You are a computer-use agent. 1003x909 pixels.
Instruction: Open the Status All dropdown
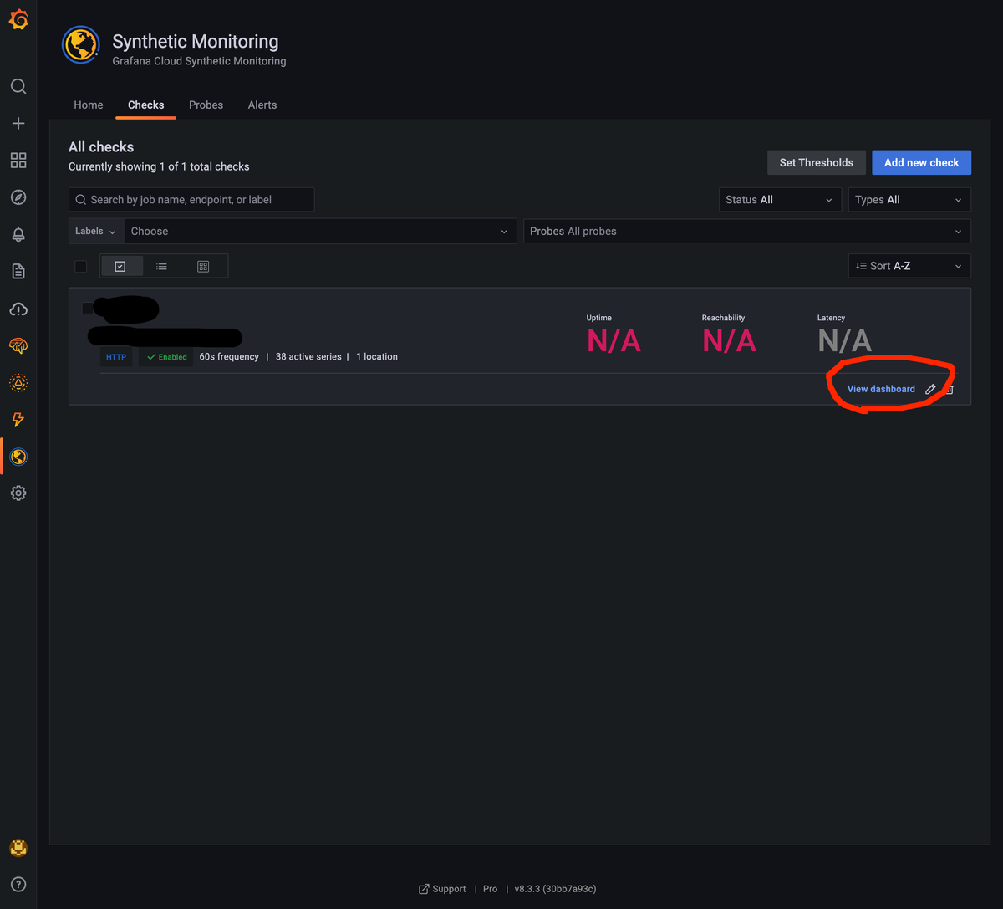tap(780, 200)
